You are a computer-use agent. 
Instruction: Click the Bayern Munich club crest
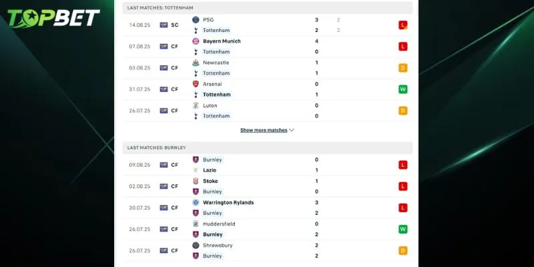(x=196, y=41)
